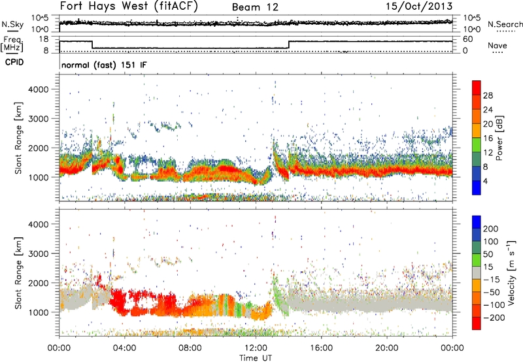Click the 'N.Sky' legend label

12,24
